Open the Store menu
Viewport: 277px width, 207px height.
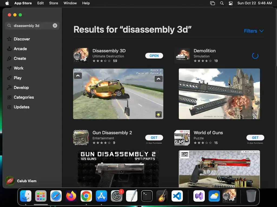coord(54,3)
